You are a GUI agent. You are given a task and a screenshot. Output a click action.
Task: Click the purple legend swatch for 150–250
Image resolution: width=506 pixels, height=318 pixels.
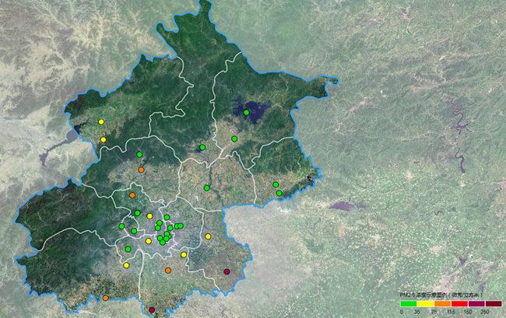coord(476,304)
